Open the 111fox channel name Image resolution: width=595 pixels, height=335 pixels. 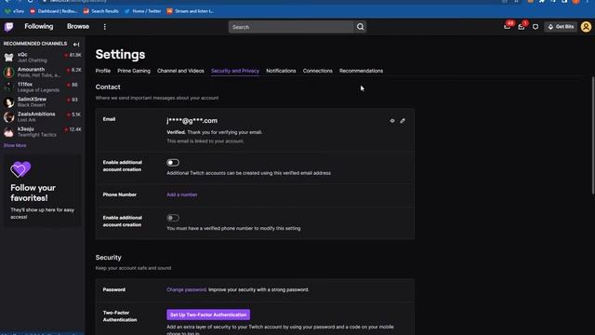coord(25,85)
